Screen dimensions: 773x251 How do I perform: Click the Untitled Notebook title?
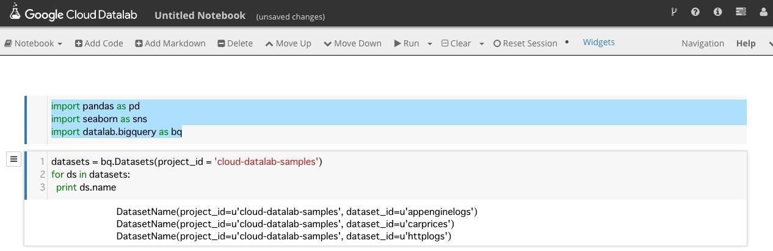(x=200, y=15)
